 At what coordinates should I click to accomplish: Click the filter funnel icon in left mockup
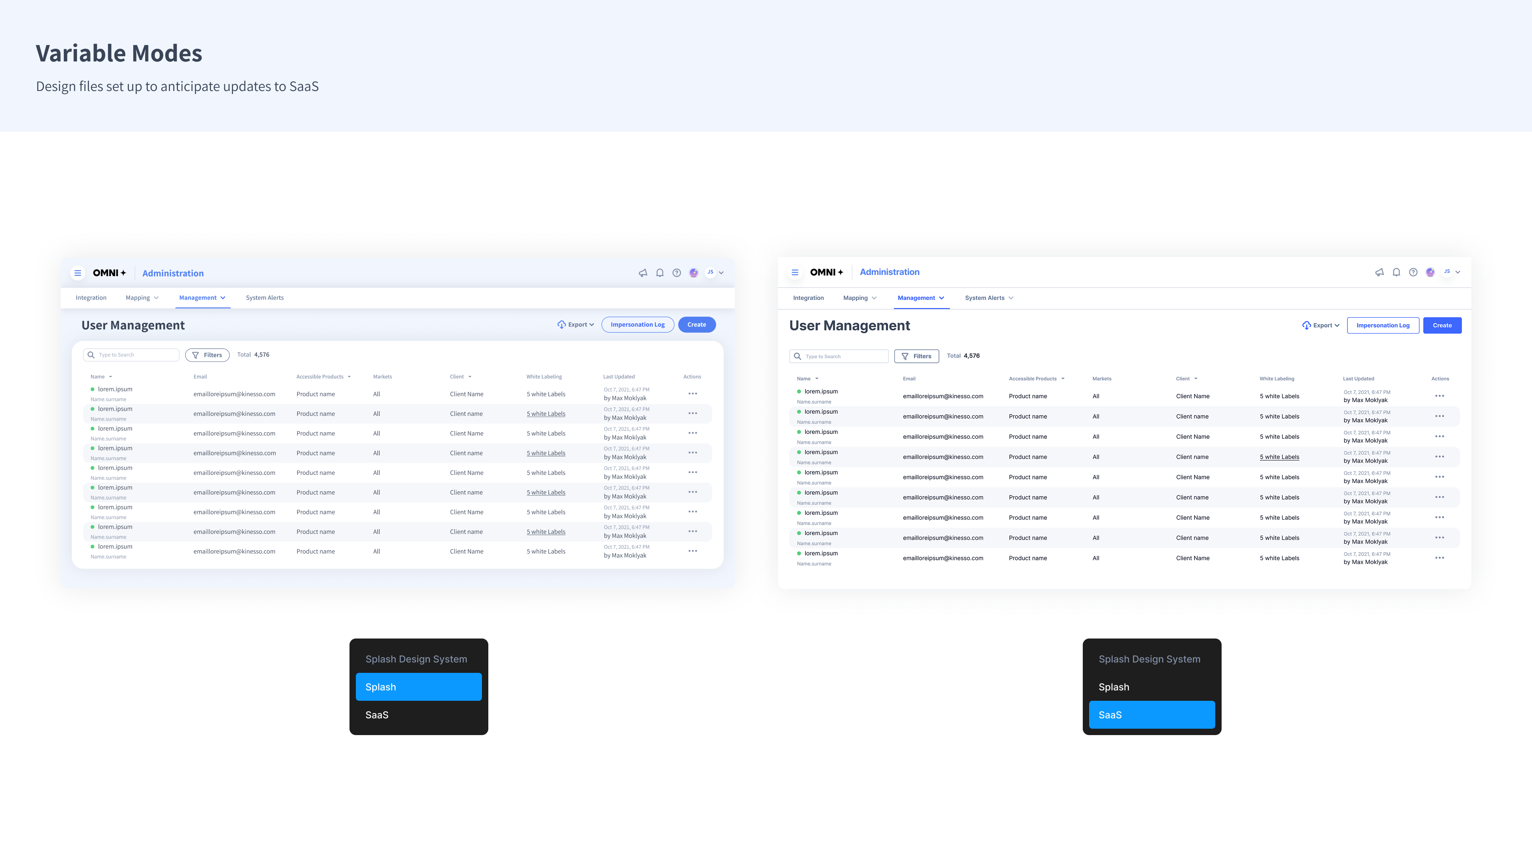(195, 355)
